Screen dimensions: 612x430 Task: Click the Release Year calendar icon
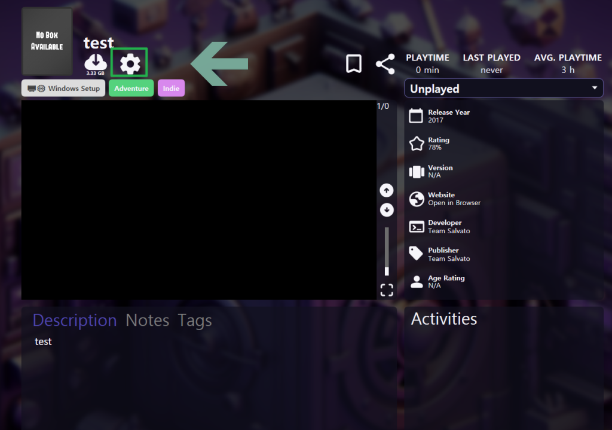(417, 116)
